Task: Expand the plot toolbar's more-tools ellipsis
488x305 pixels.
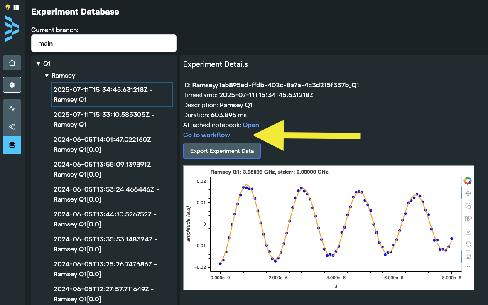Action: (x=468, y=266)
